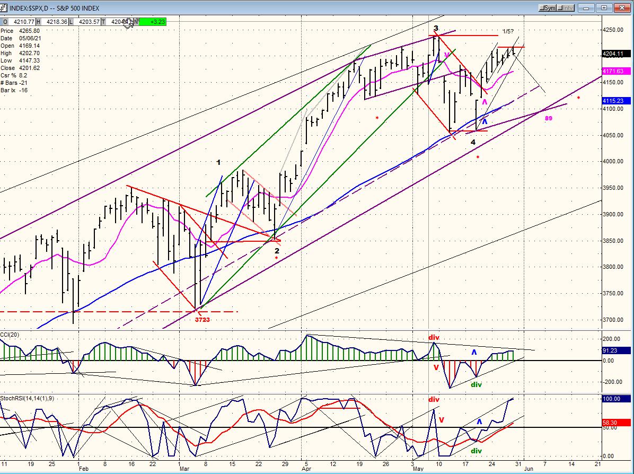Maximize the S&P 500 chart window
Image resolution: width=634 pixels, height=474 pixels.
pos(604,7)
